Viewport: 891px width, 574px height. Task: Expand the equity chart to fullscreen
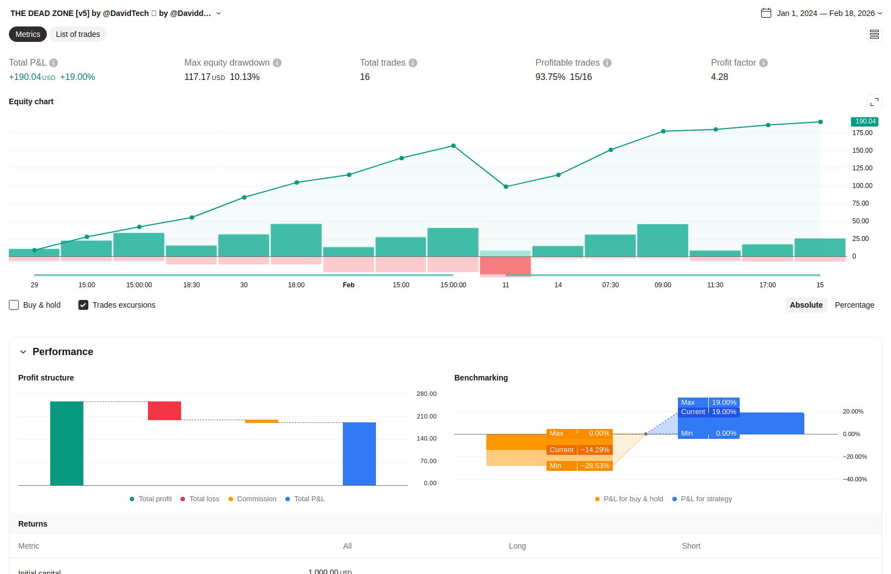pyautogui.click(x=874, y=102)
